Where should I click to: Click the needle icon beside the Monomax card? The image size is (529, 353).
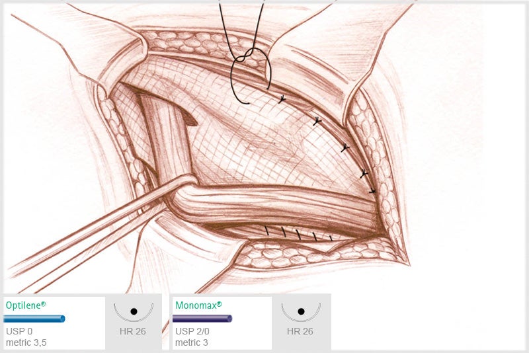coord(301,312)
